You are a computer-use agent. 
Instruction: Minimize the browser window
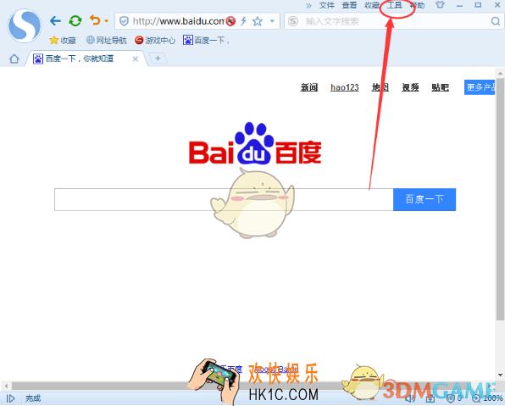click(459, 5)
